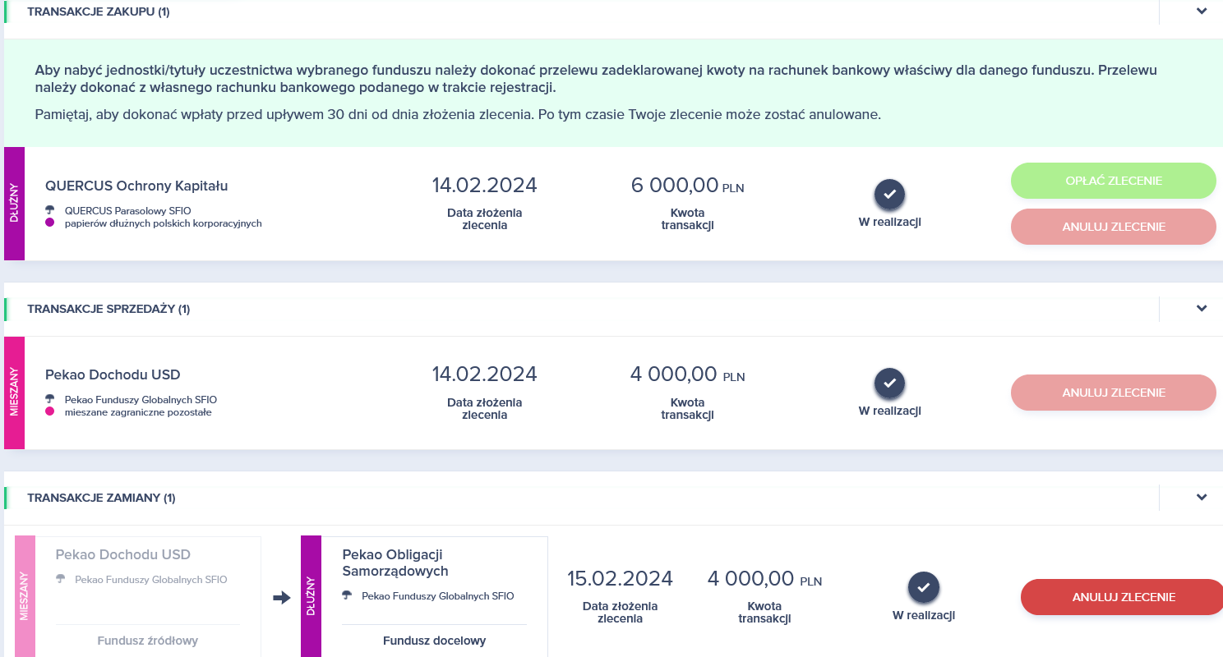1223x657 pixels.
Task: Click the 6 000,00 PLN amount
Action: coord(687,186)
